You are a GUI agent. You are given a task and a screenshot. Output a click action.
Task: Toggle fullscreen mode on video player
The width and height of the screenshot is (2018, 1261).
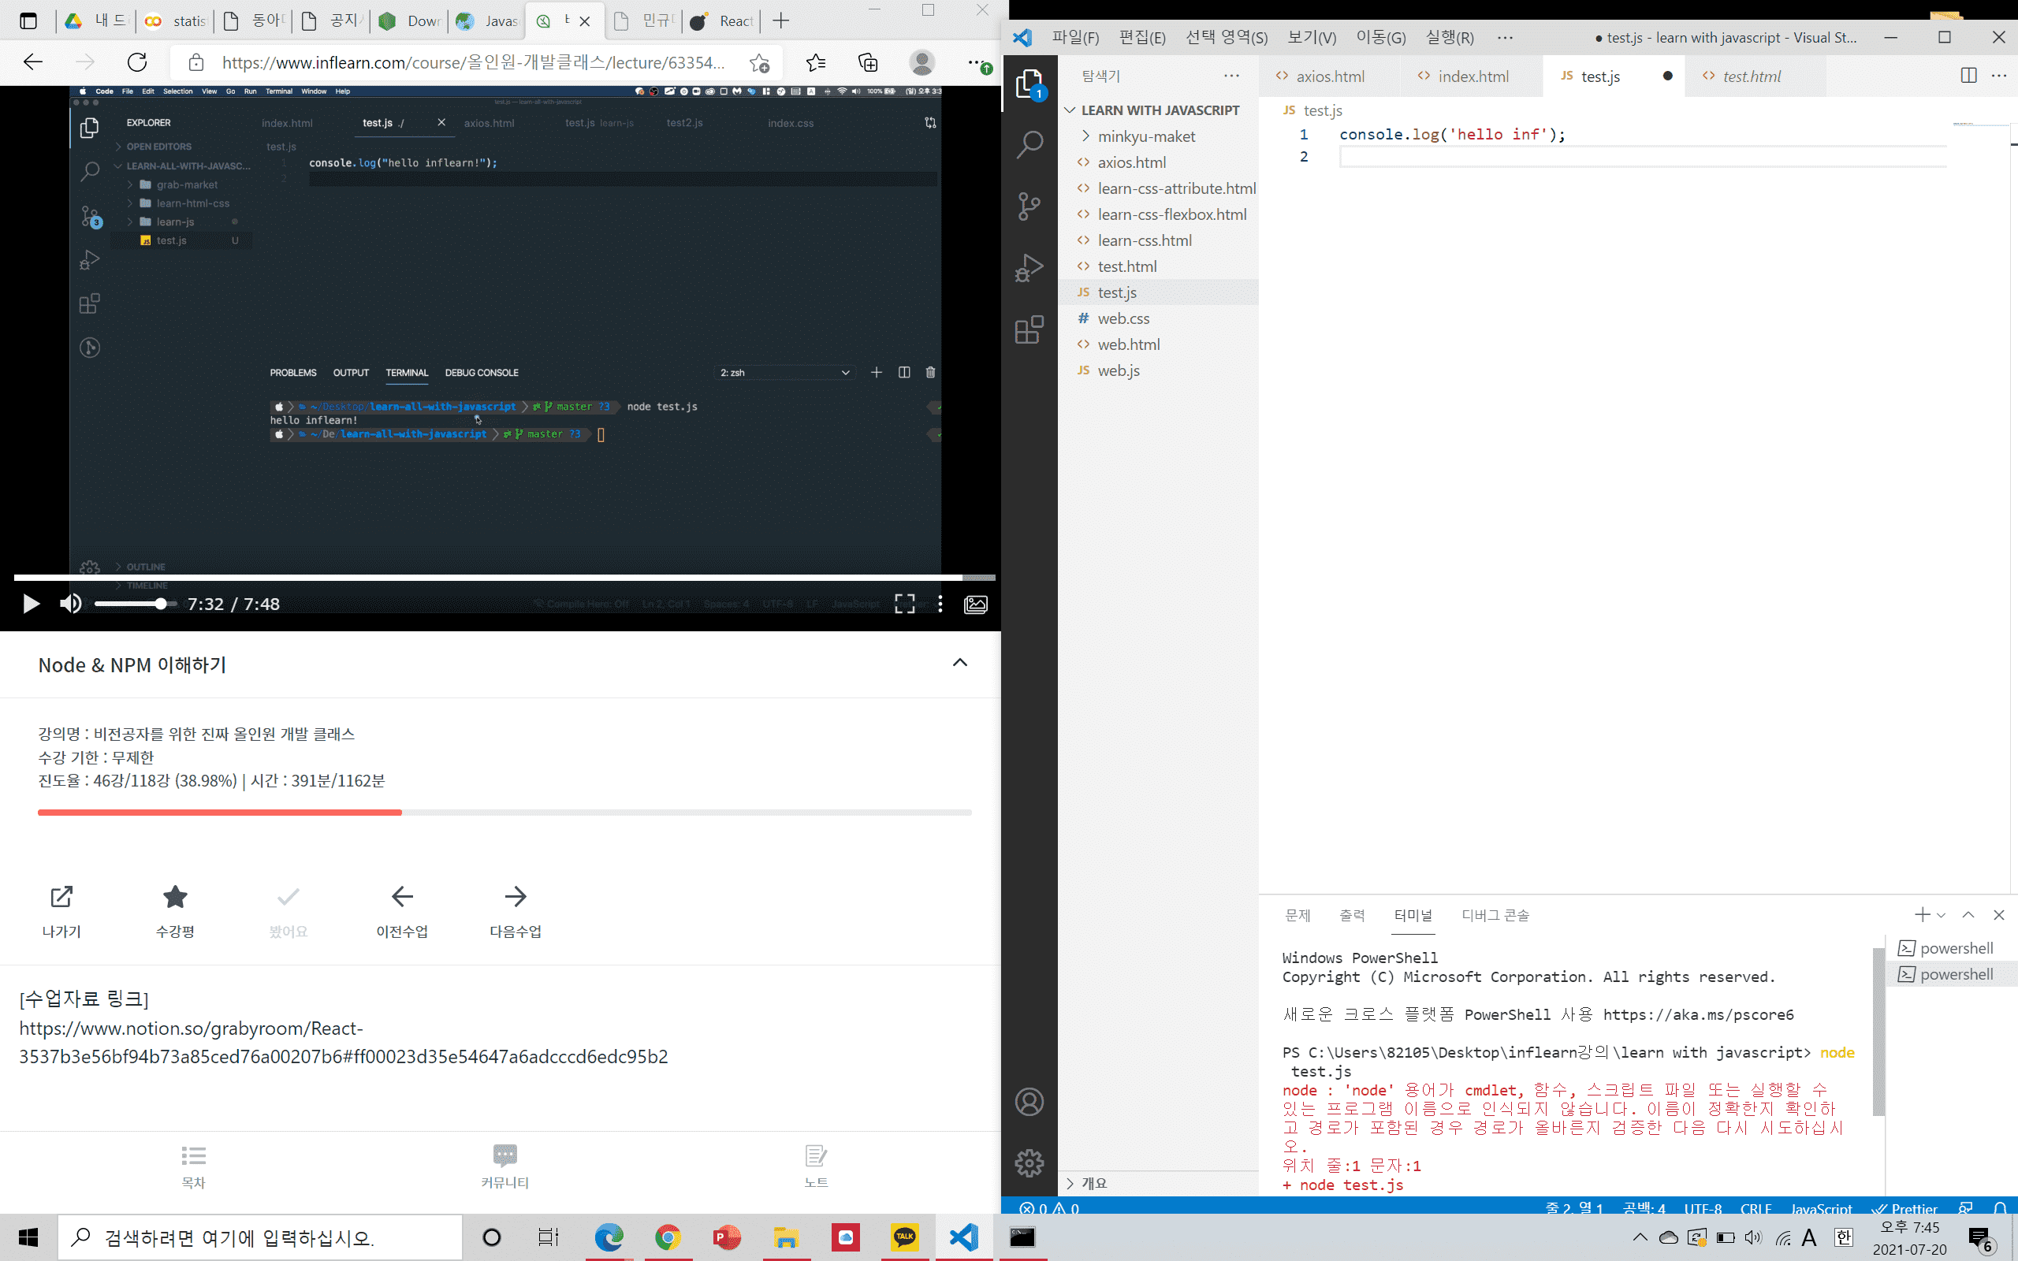click(905, 604)
